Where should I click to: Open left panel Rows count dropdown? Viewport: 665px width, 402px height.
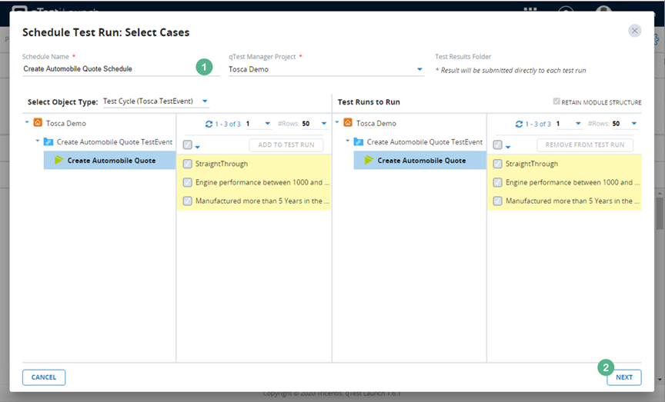click(x=324, y=124)
